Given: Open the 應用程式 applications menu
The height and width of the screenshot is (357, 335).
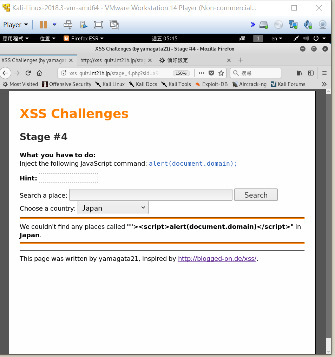Looking at the screenshot, I should tap(15, 39).
